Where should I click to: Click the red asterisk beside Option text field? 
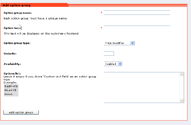[101, 28]
